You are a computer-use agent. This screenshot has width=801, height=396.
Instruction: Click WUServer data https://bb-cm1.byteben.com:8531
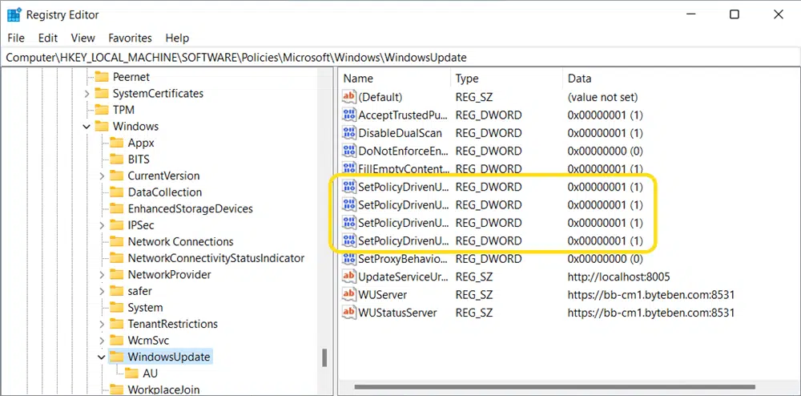tap(650, 294)
